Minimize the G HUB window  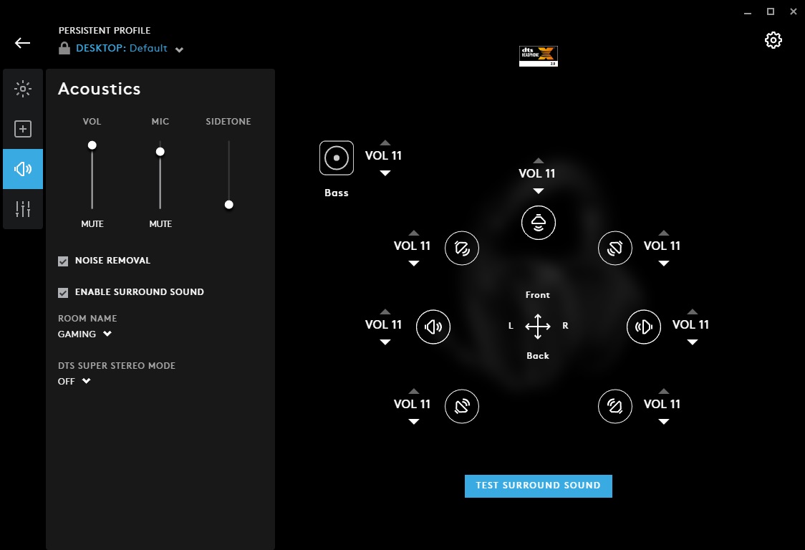[x=748, y=11]
